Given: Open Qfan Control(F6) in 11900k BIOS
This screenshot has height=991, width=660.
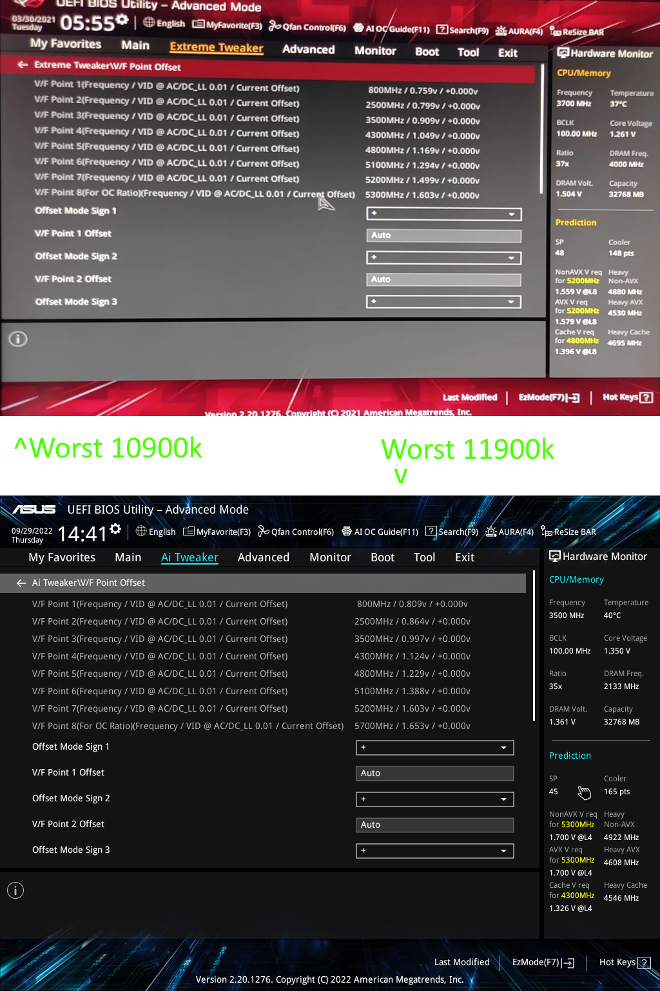Looking at the screenshot, I should tap(296, 532).
